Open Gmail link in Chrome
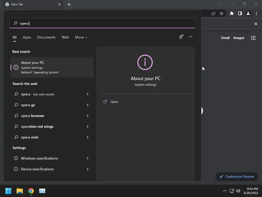 tap(225, 38)
